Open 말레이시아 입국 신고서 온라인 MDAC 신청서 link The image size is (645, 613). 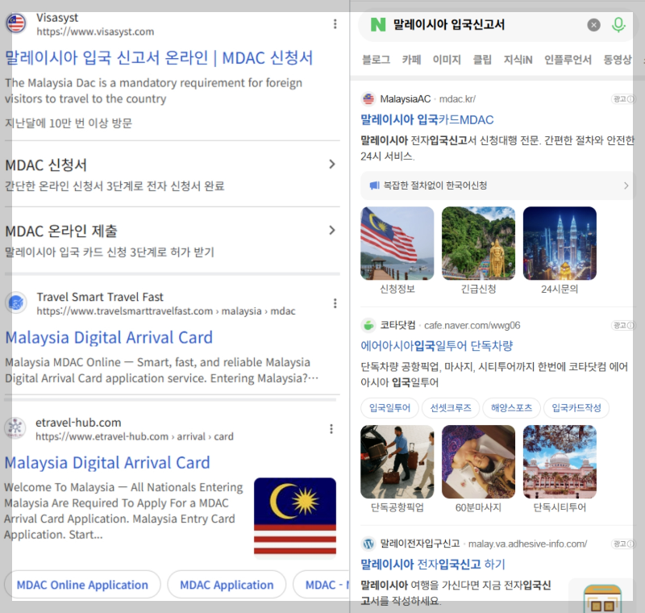[159, 58]
